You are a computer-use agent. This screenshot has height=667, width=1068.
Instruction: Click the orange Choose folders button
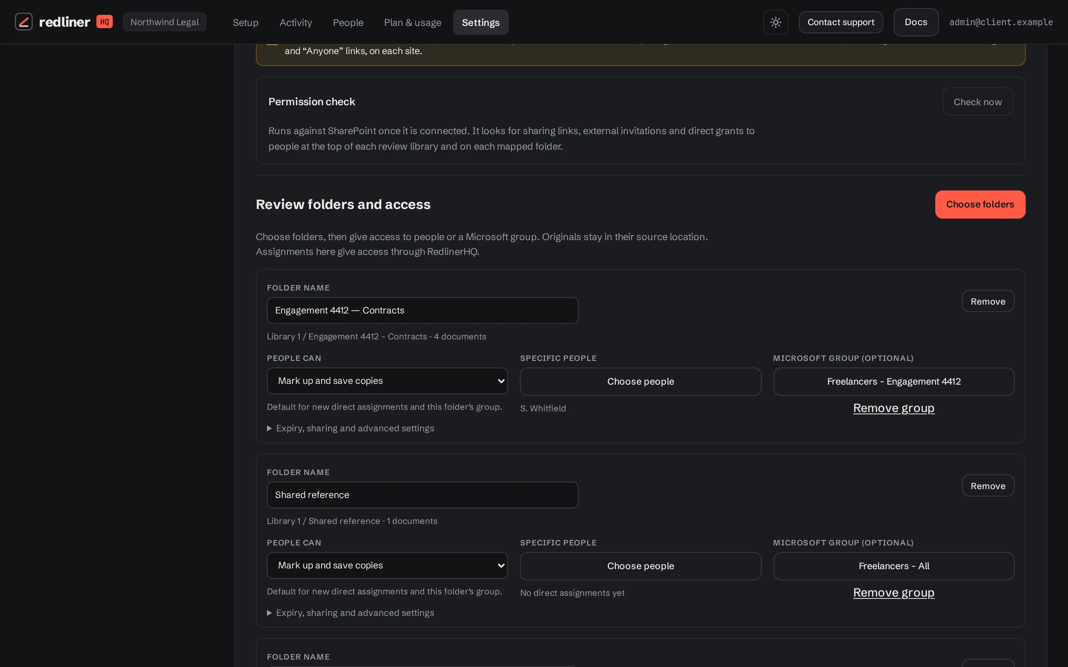[980, 205]
